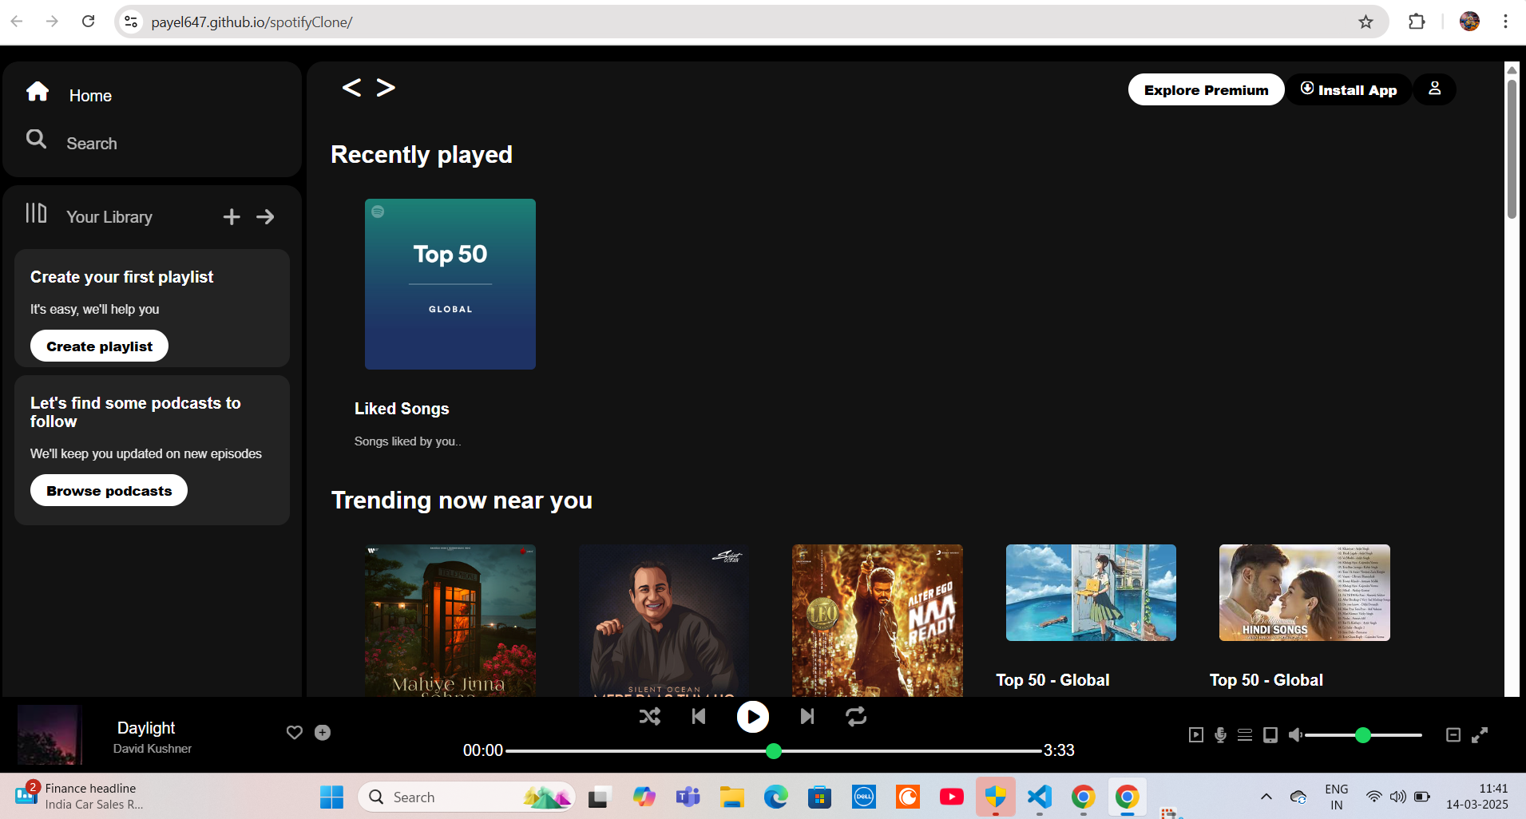1526x819 pixels.
Task: Go forward with the right chevron
Action: click(386, 87)
